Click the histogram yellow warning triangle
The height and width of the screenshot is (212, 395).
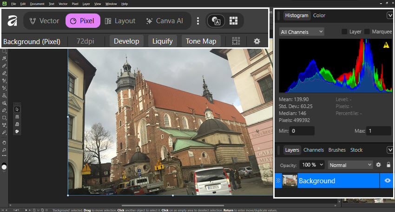386,45
